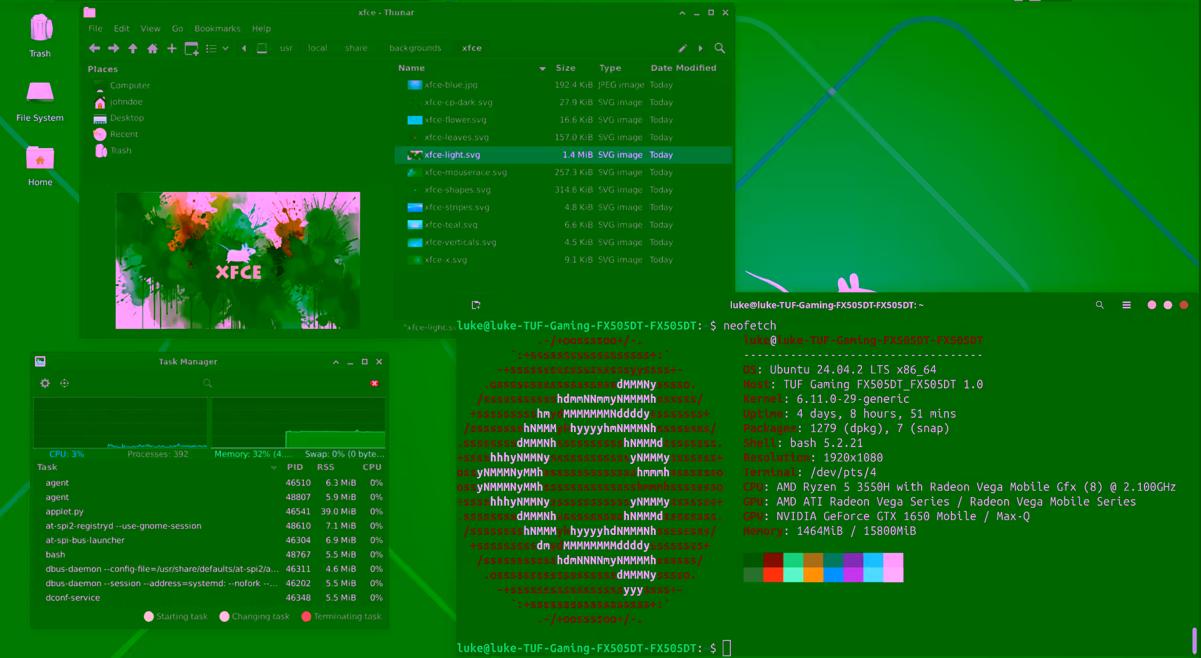Open Thunar's search with the magnifier icon

coord(720,48)
